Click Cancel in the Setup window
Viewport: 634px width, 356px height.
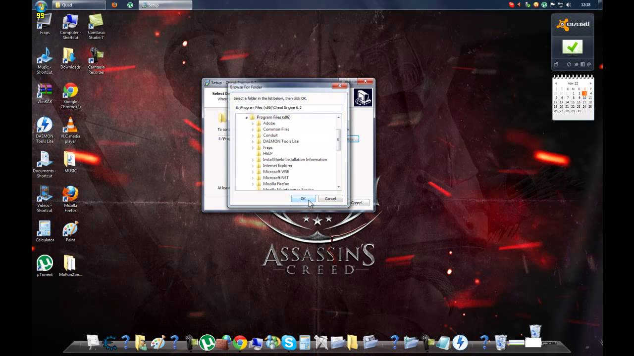[357, 203]
